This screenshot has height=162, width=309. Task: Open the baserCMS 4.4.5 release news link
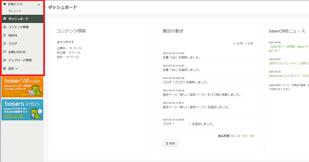pyautogui.click(x=289, y=76)
